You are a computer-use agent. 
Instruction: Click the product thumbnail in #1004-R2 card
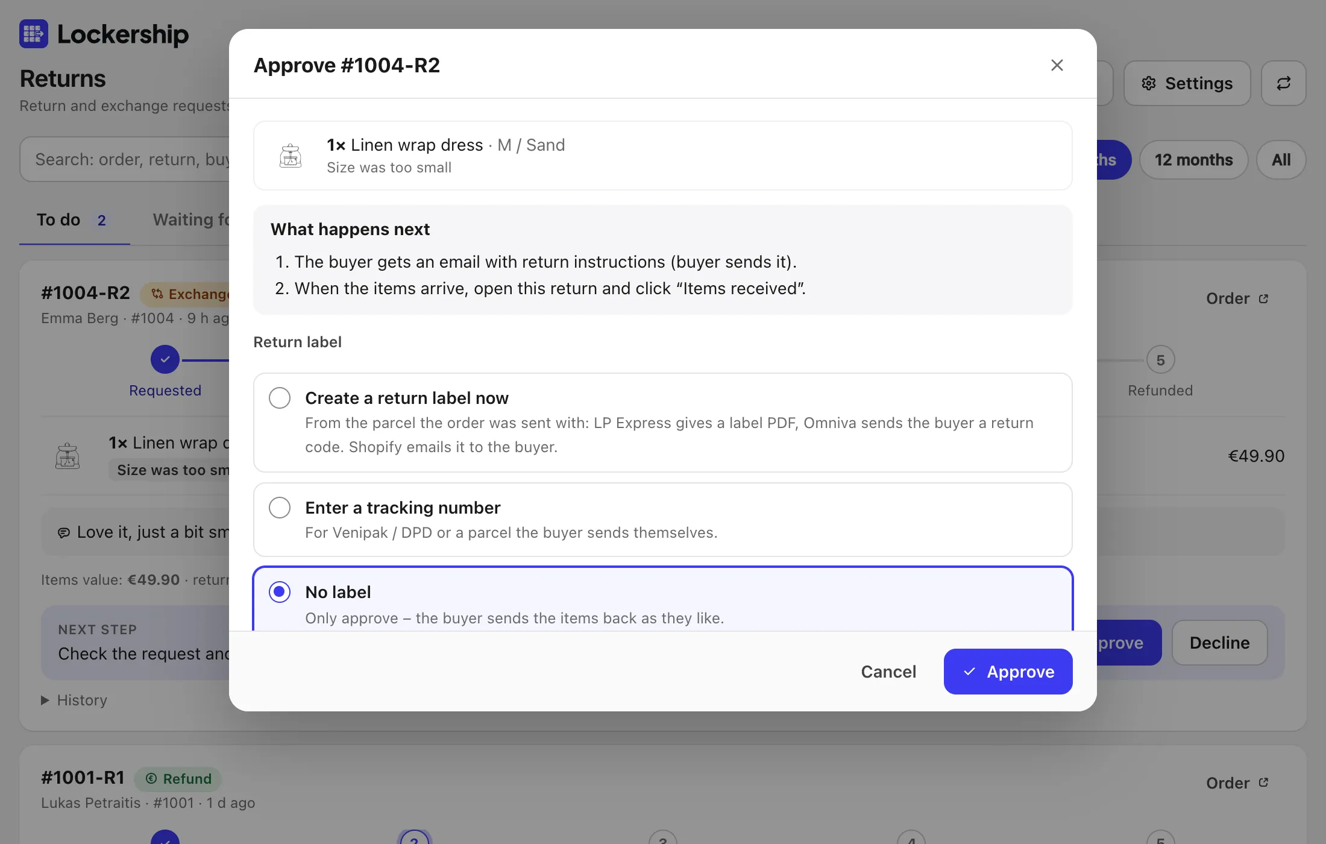(x=68, y=456)
